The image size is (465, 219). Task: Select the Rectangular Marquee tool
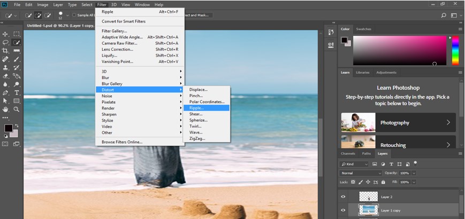click(x=16, y=34)
